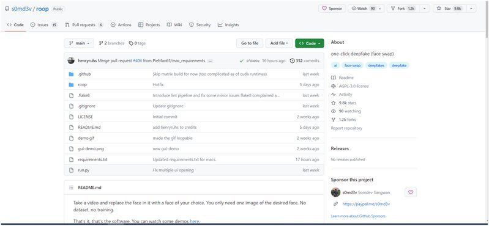Open pull request #406 link
Image resolution: width=489 pixels, height=226 pixels.
coord(137,60)
